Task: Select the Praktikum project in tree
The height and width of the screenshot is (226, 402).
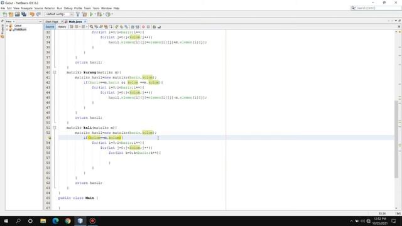Action: (x=20, y=30)
